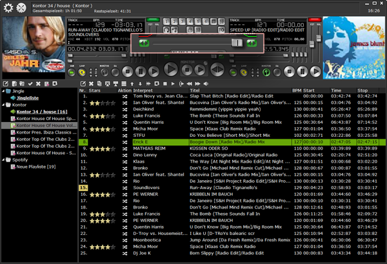
Task: Click the left deck green SAM button
Action: click(x=72, y=72)
